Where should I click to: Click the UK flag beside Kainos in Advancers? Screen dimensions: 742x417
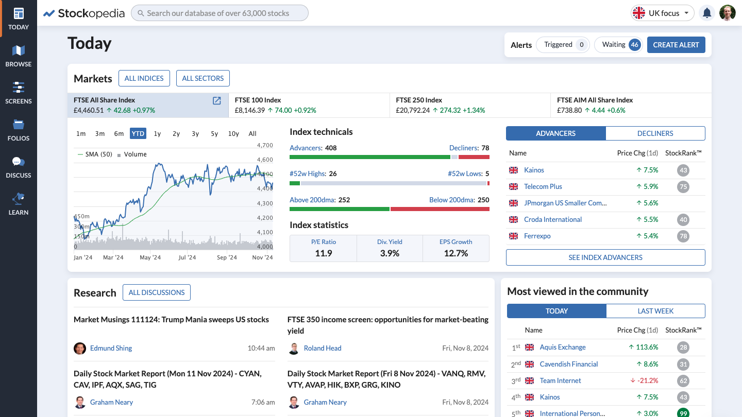513,170
